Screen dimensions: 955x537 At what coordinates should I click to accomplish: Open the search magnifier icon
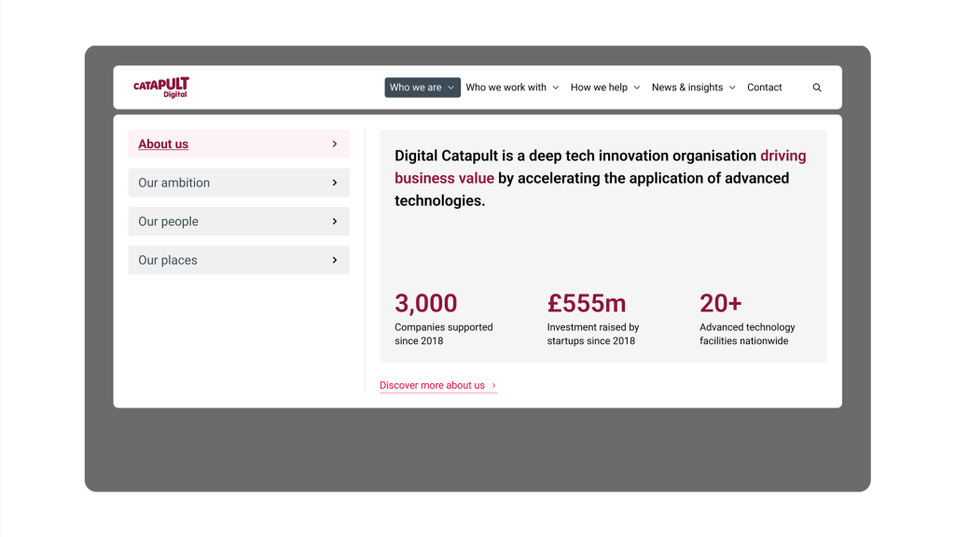pos(817,88)
